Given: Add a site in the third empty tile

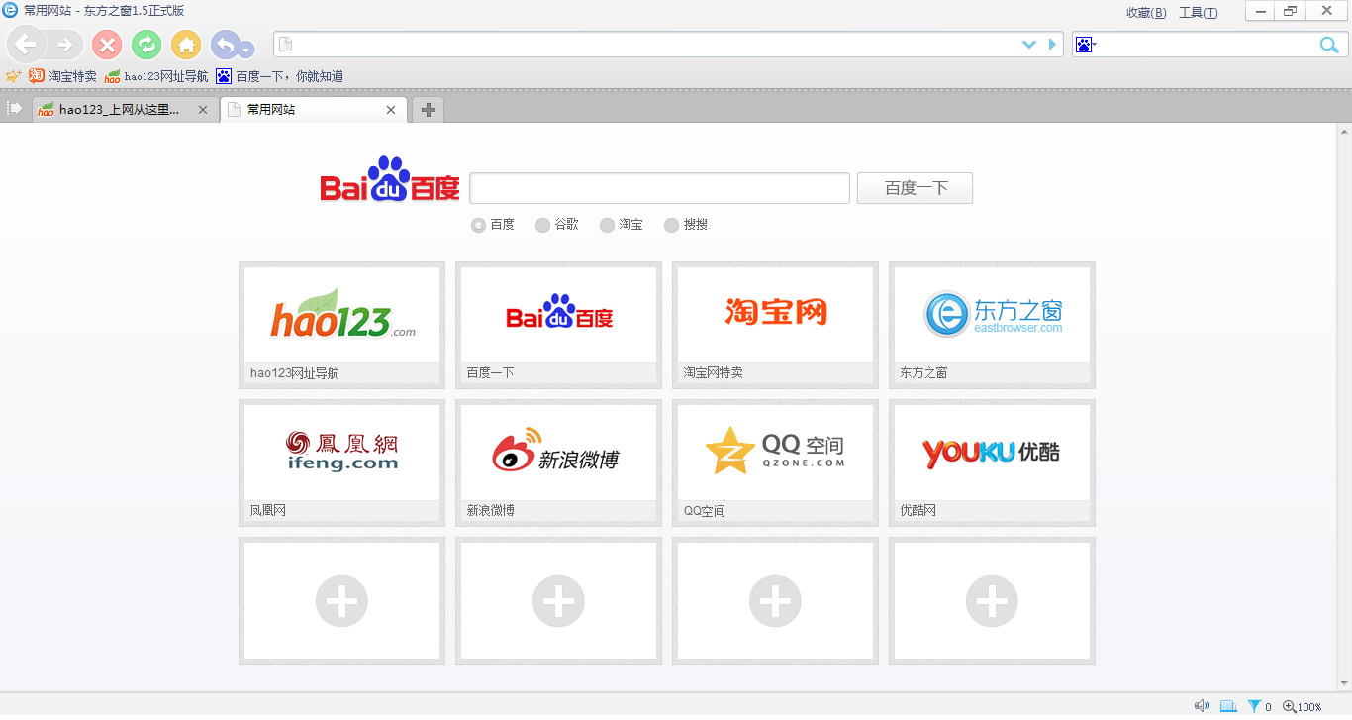Looking at the screenshot, I should point(775,600).
